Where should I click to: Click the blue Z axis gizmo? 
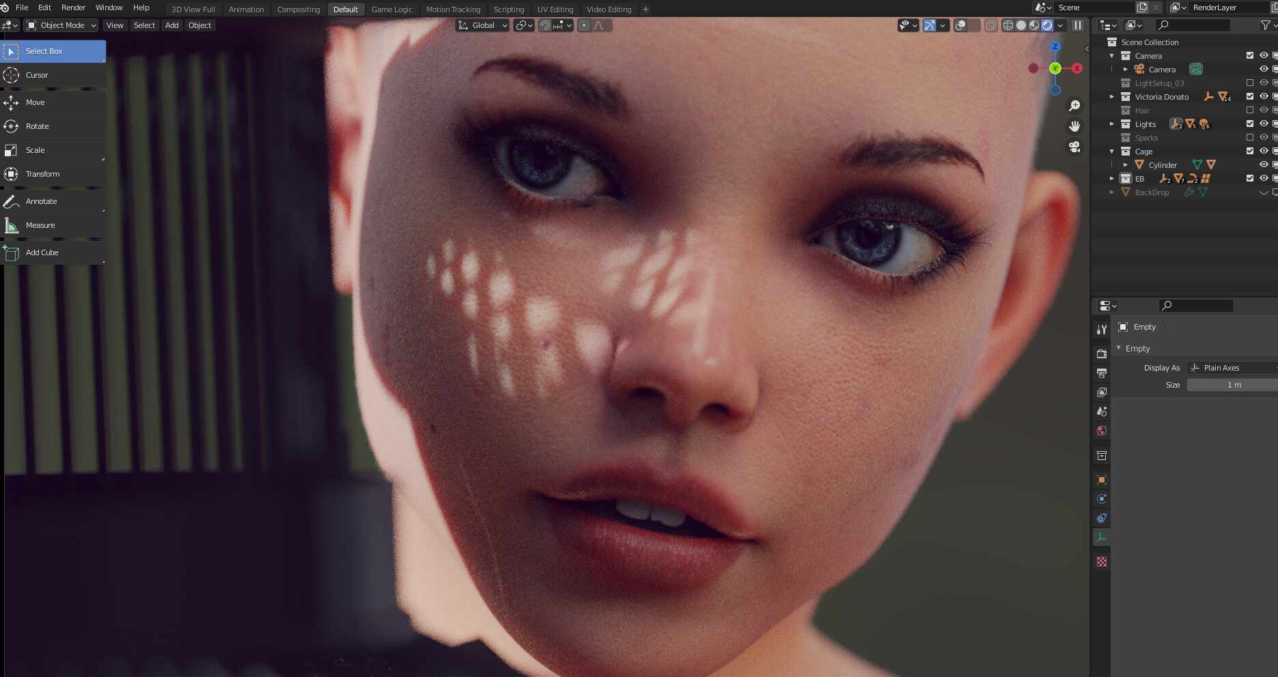1055,46
